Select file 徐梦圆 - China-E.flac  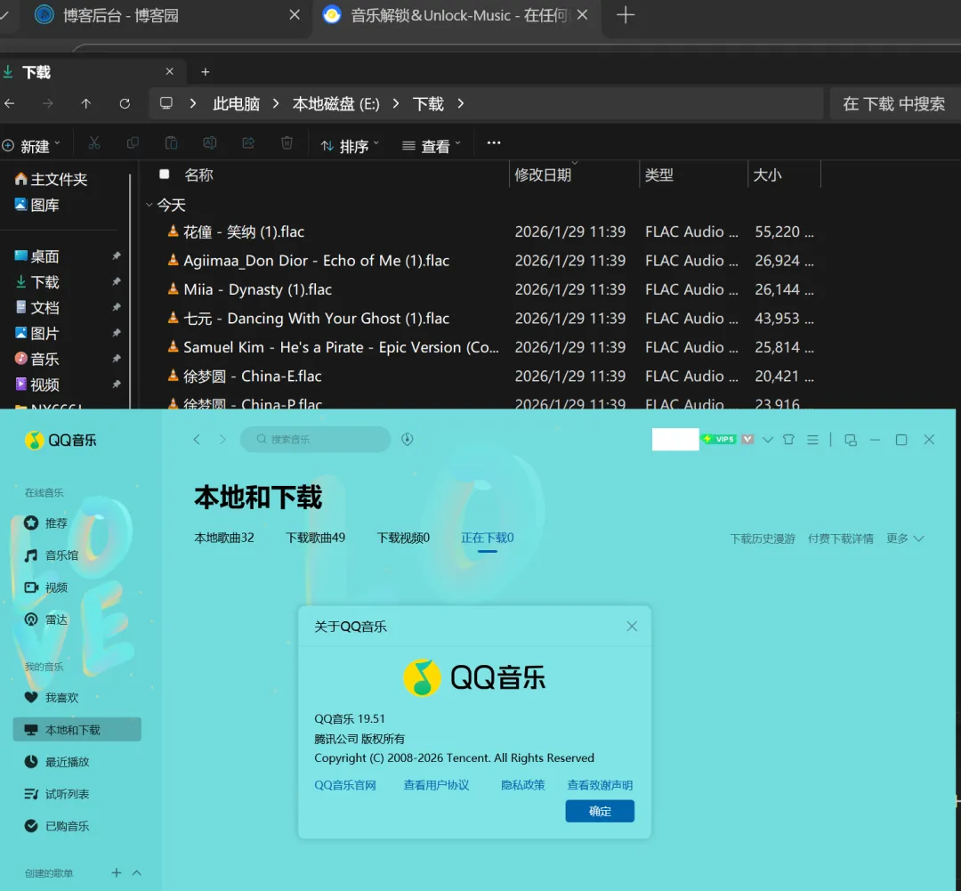(x=252, y=376)
